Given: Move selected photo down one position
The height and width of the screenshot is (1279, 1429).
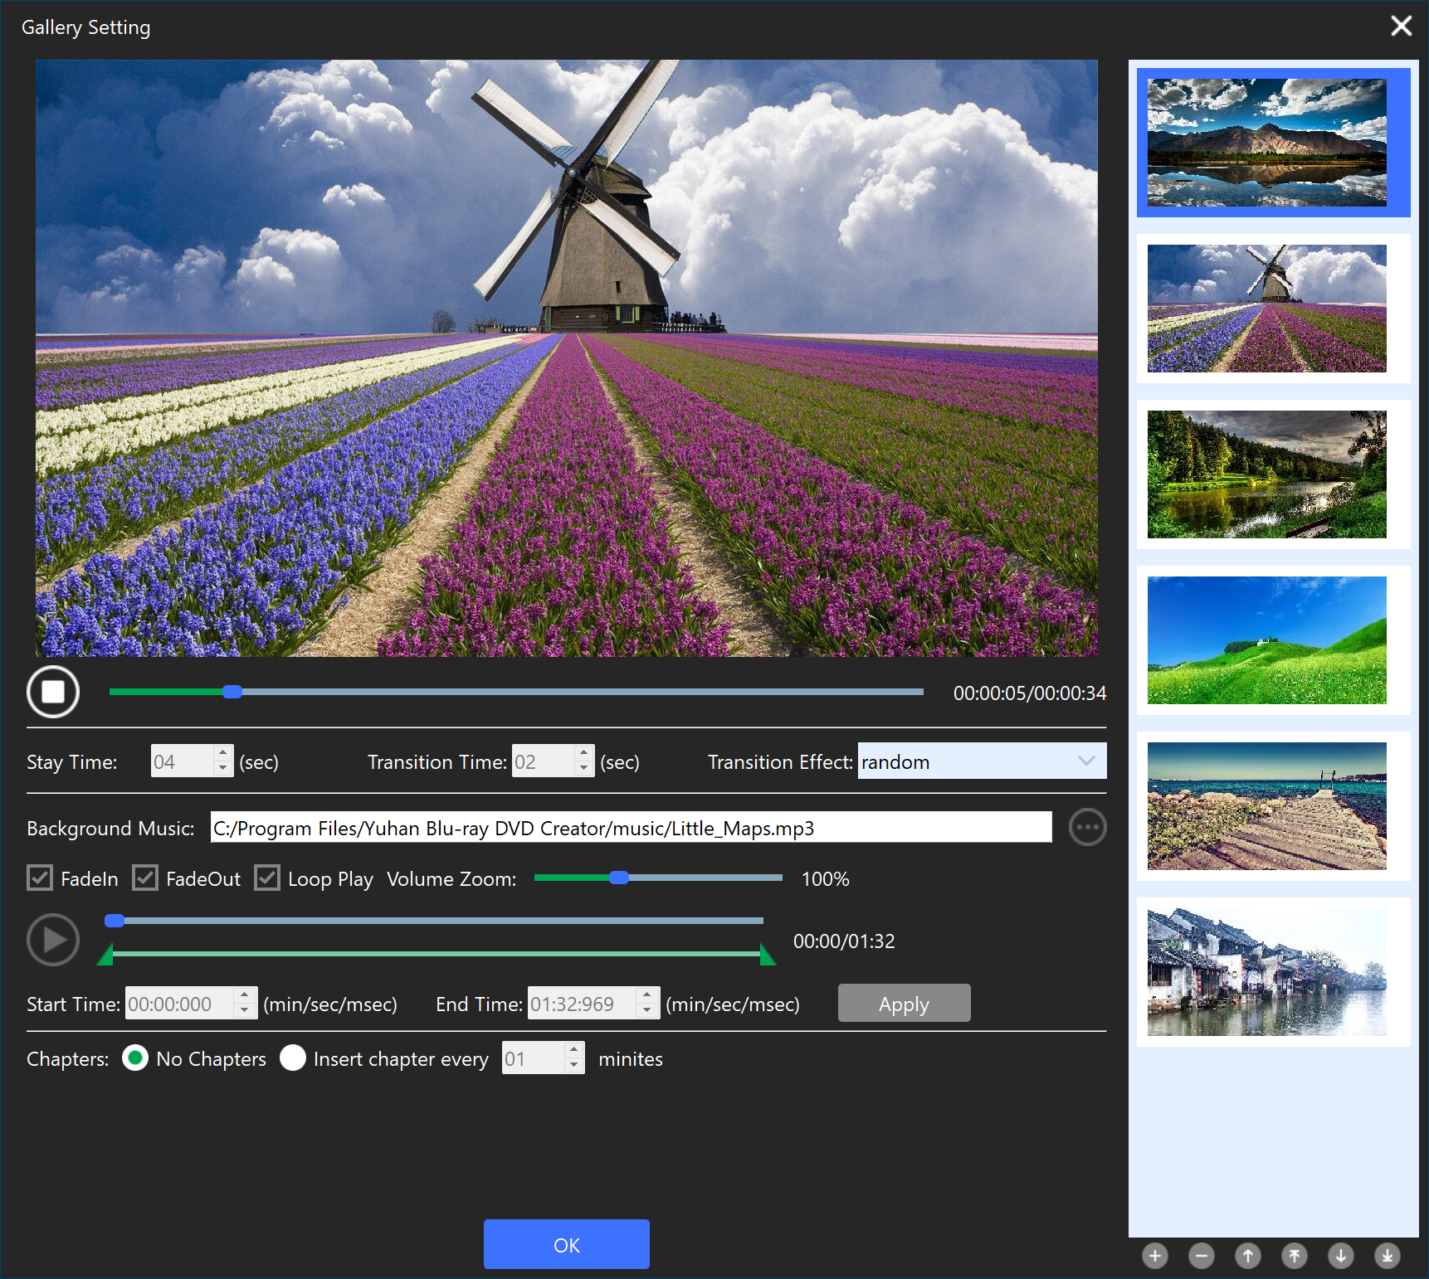Looking at the screenshot, I should (x=1340, y=1256).
